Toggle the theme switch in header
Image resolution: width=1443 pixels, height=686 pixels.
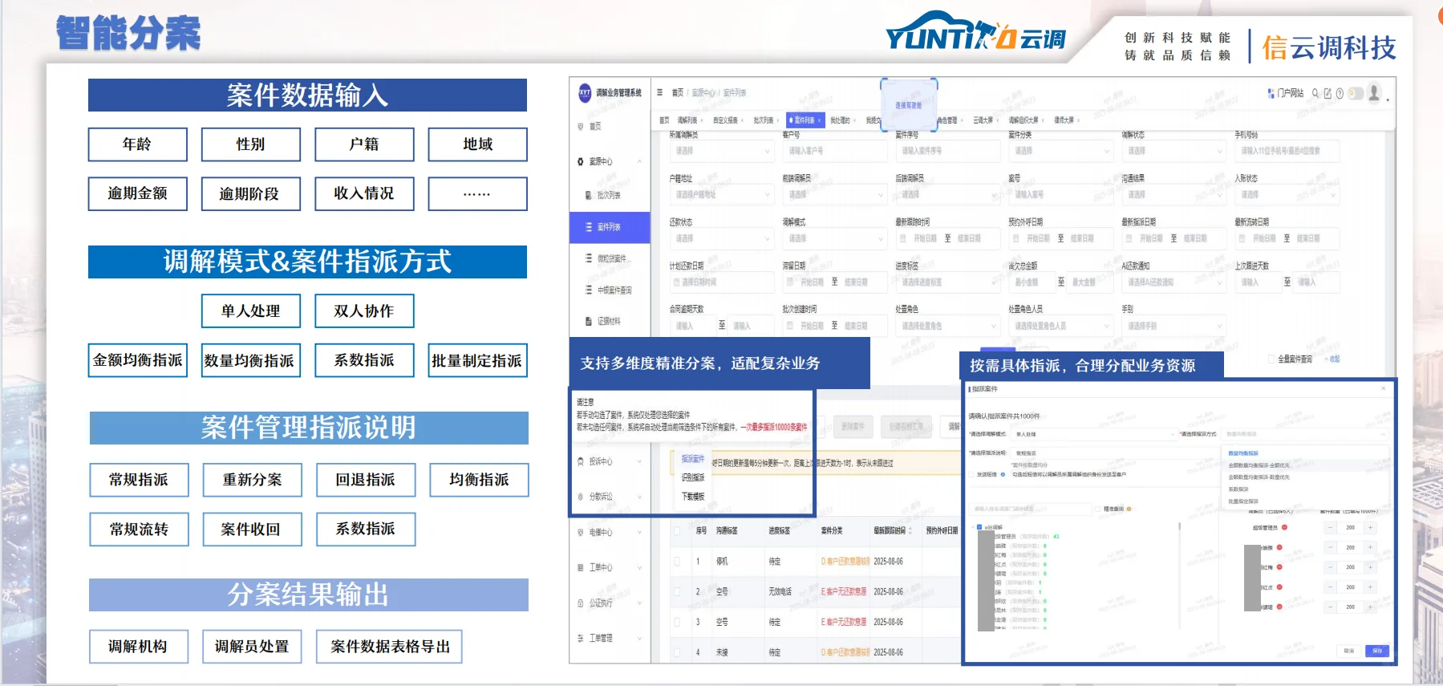pos(1356,93)
